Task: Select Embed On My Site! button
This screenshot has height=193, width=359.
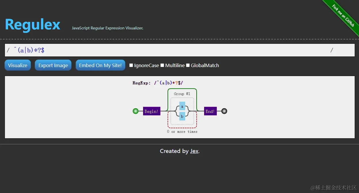Action: pyautogui.click(x=100, y=65)
